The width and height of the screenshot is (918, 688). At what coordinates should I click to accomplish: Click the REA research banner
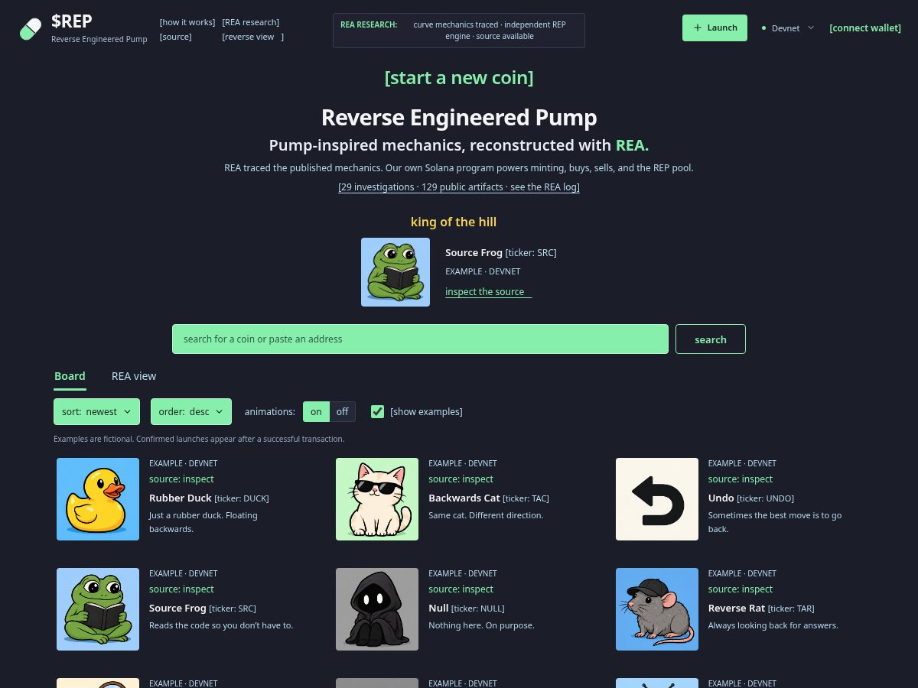click(x=459, y=31)
